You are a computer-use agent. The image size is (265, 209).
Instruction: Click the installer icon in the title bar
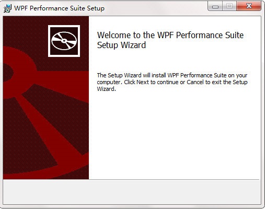[7, 8]
